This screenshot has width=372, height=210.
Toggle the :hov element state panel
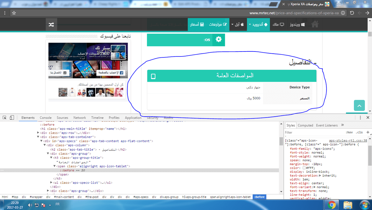[349, 132]
